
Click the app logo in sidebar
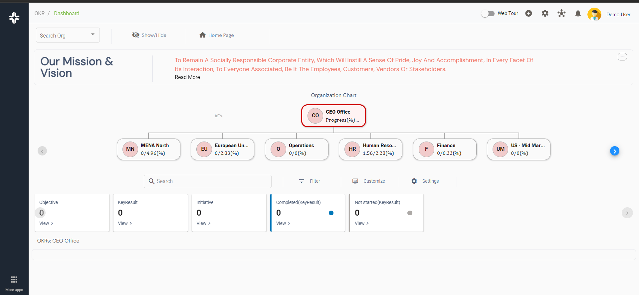(x=14, y=18)
